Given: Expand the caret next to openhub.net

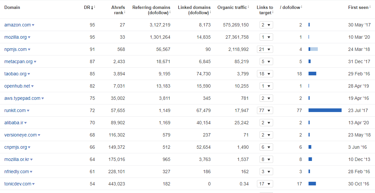Looking at the screenshot, I should tap(32, 86).
